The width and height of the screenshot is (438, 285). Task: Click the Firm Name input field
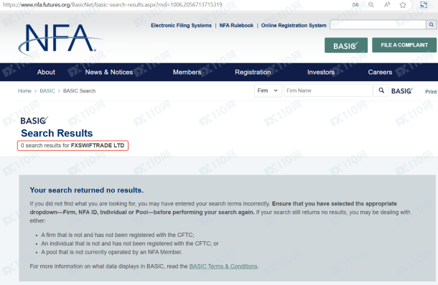(x=328, y=90)
